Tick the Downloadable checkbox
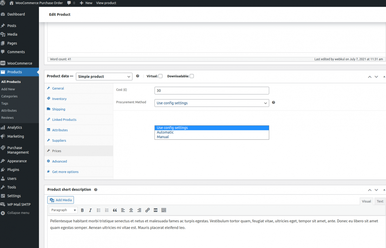The width and height of the screenshot is (386, 248). (x=192, y=76)
